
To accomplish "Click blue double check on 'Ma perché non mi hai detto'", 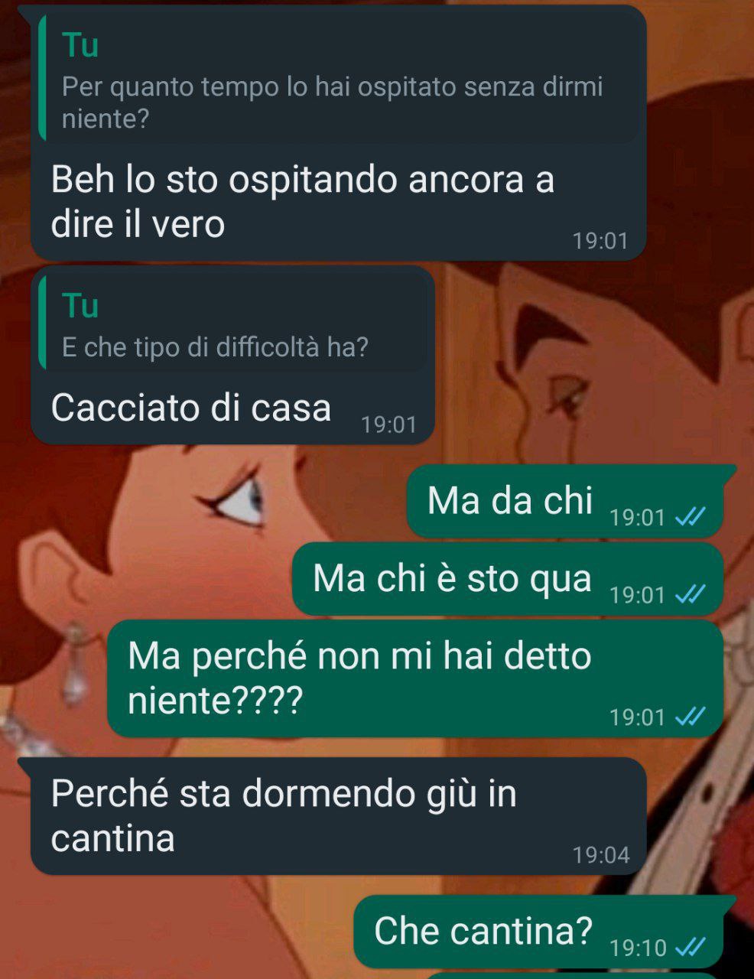I will [x=690, y=717].
